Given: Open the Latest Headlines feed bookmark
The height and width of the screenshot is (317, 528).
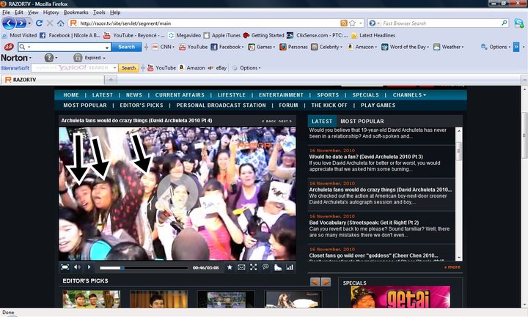Looking at the screenshot, I should click(x=373, y=35).
